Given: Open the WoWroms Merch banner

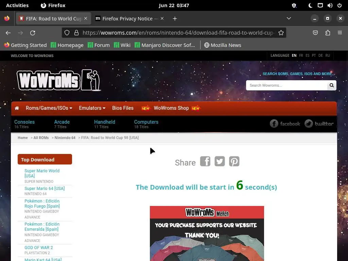Looking at the screenshot, I should point(207,233).
